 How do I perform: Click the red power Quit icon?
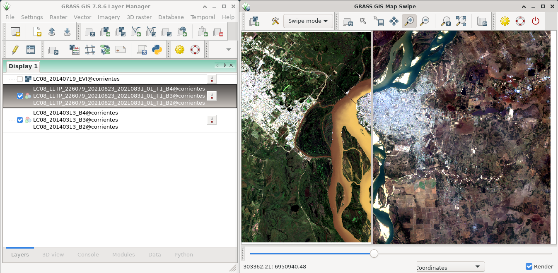click(535, 21)
